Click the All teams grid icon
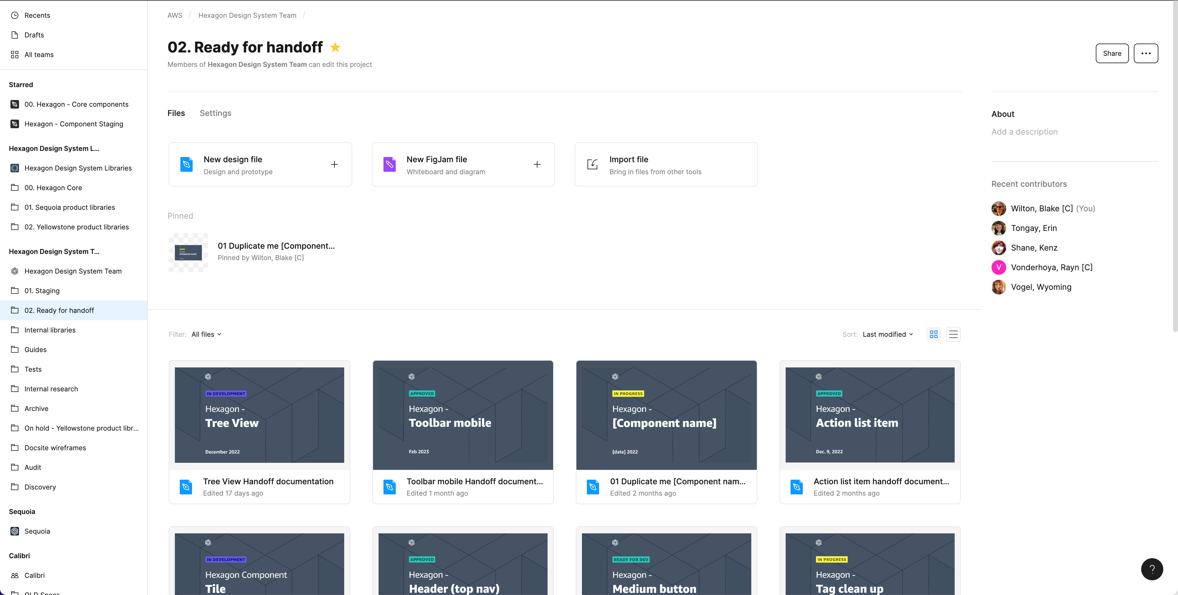 click(x=15, y=54)
